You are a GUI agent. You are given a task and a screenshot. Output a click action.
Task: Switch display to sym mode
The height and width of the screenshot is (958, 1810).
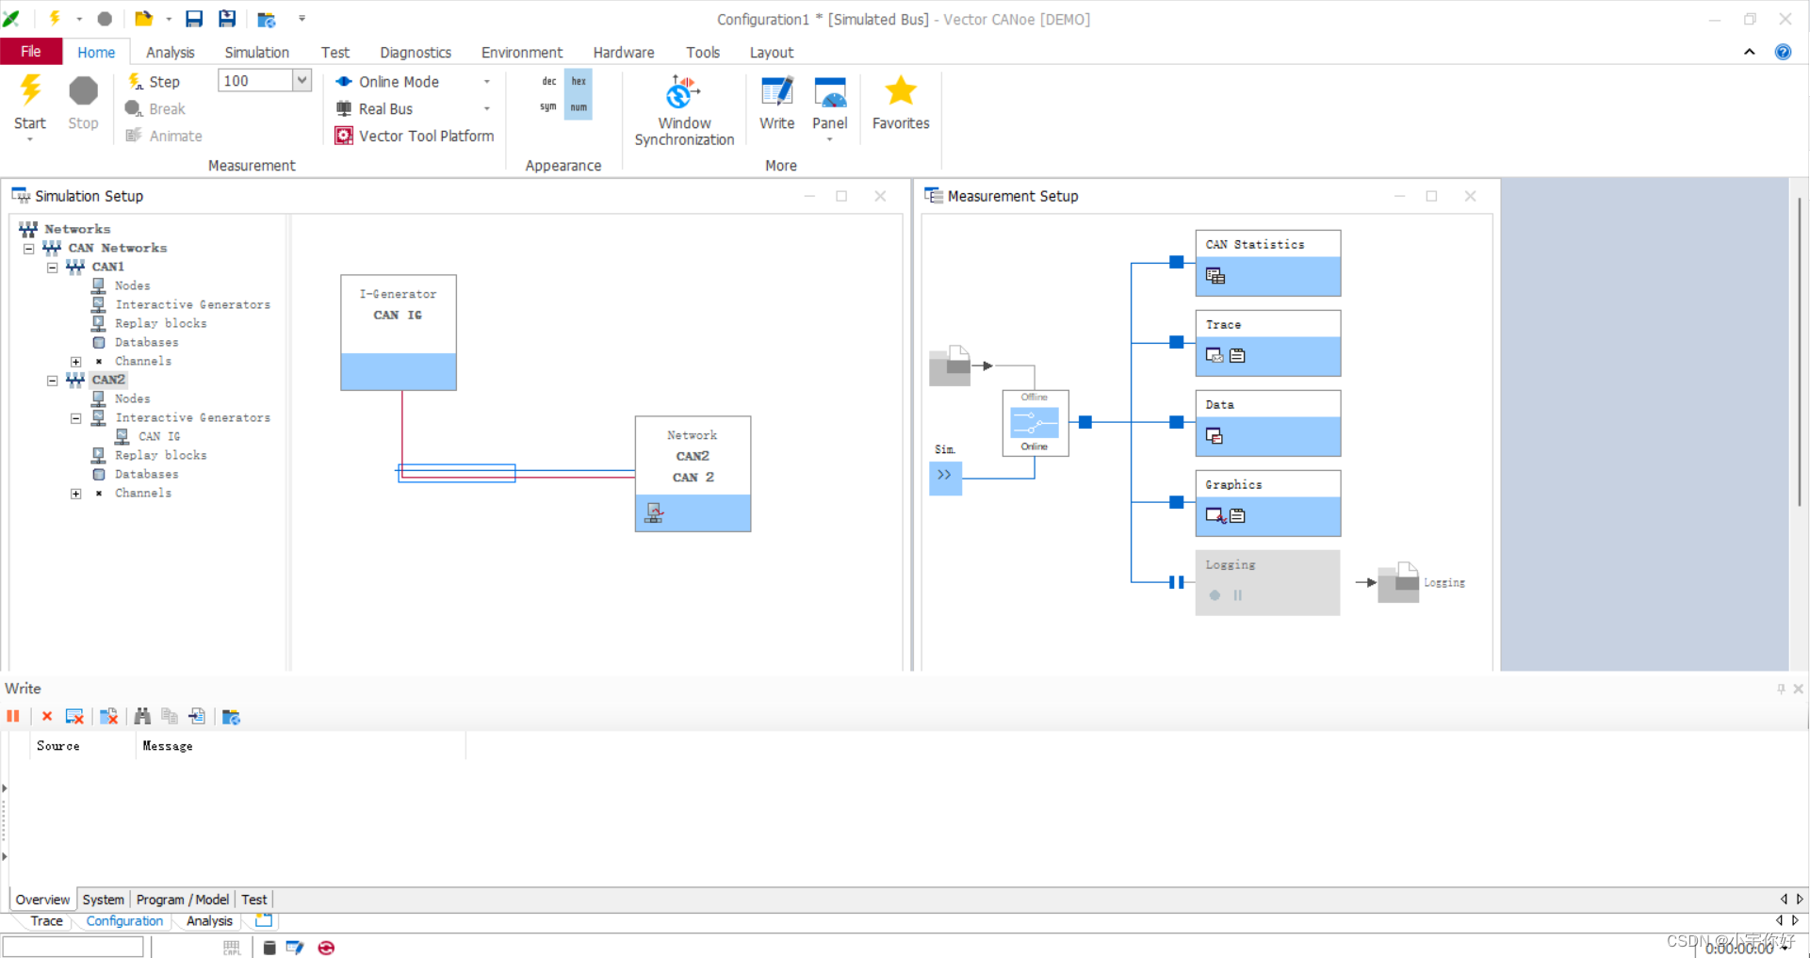[x=548, y=107]
